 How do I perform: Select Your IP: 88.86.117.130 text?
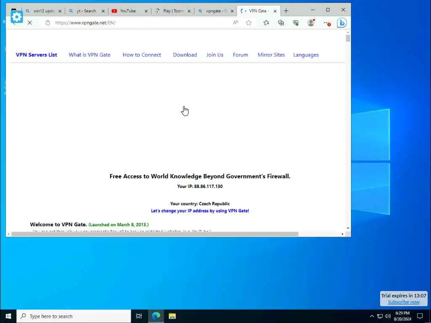click(x=200, y=186)
